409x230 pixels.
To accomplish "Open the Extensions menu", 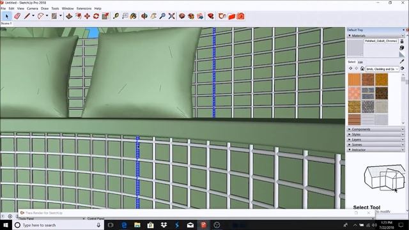I will (x=84, y=8).
